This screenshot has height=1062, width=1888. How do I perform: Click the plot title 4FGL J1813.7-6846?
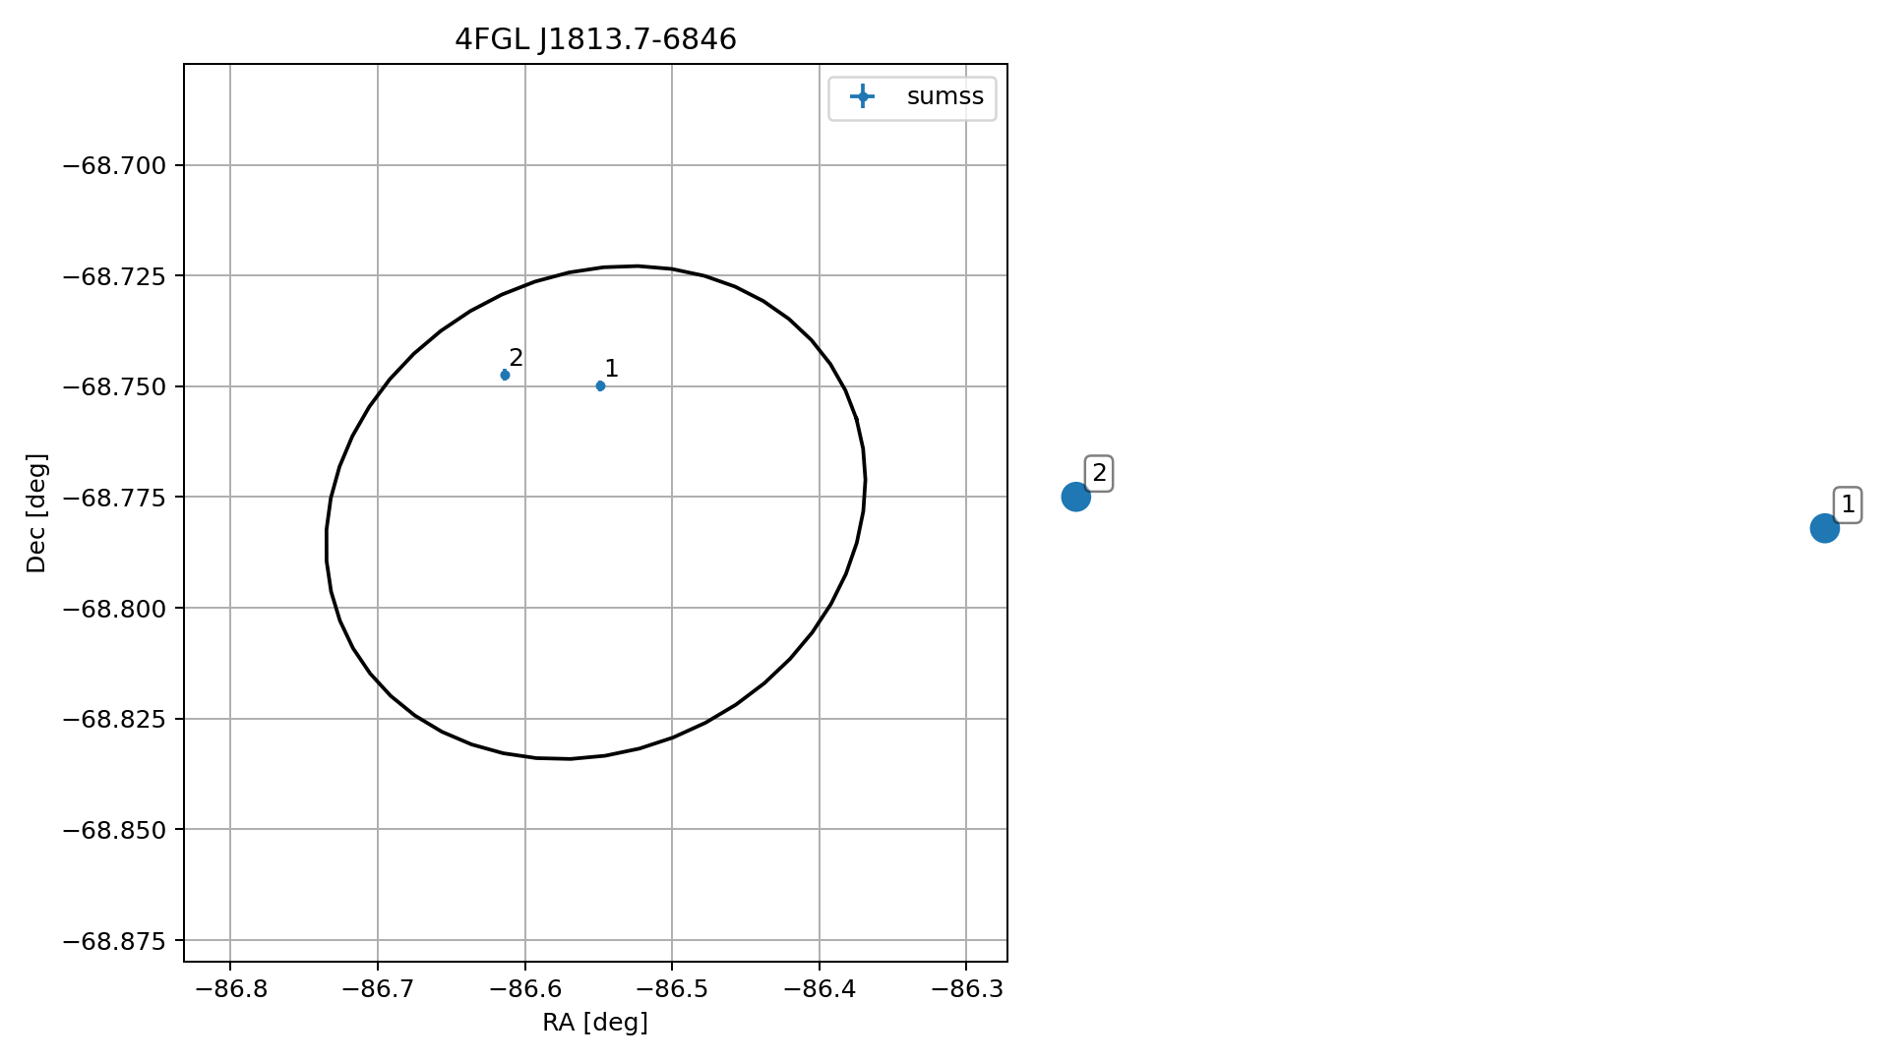(595, 39)
